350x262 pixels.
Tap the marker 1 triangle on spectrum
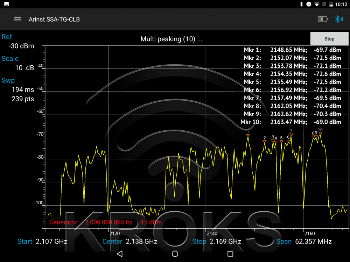click(248, 135)
